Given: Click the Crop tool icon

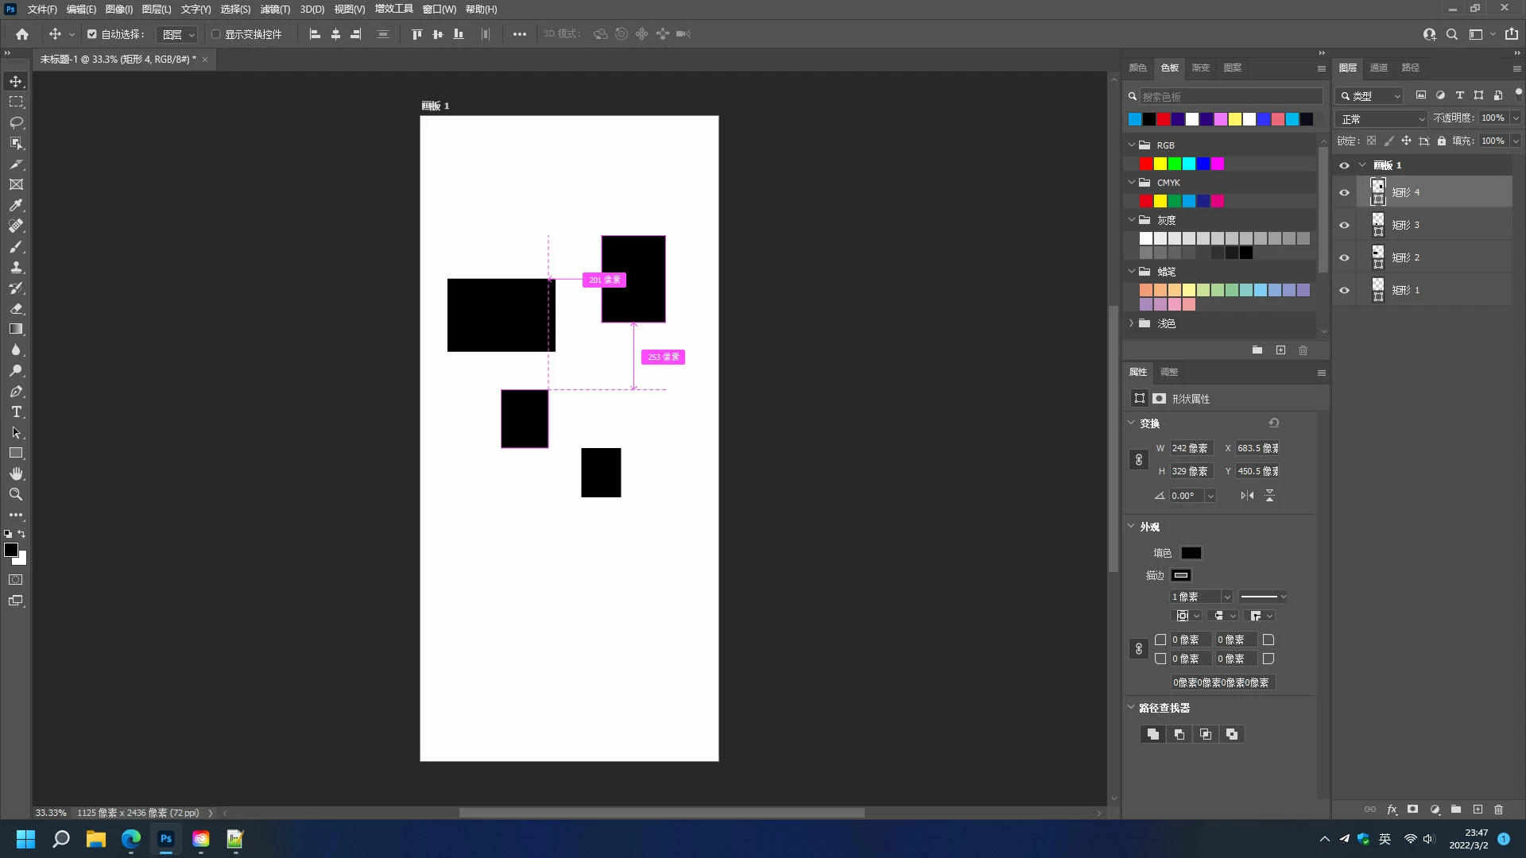Looking at the screenshot, I should point(16,164).
